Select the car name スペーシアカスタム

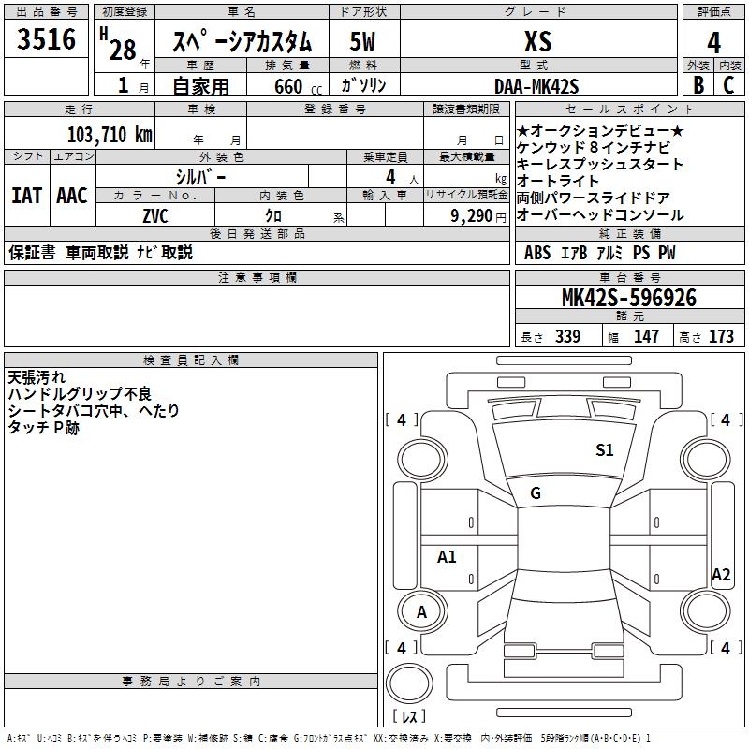pos(242,41)
